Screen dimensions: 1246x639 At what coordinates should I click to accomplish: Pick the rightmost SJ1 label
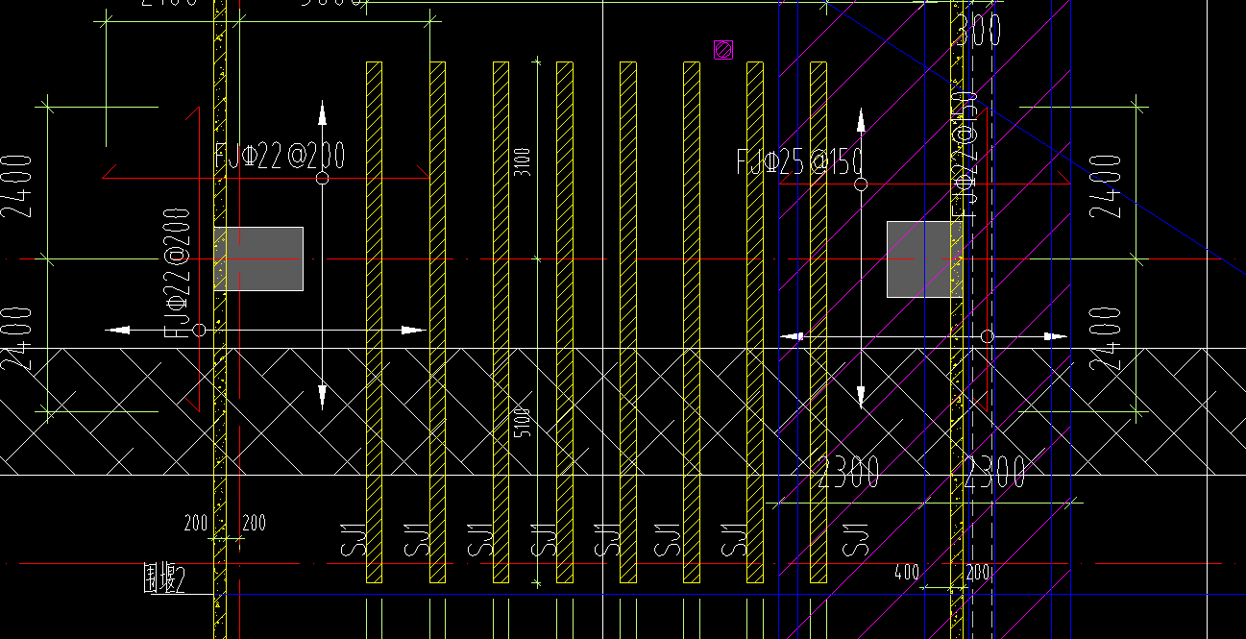pos(856,540)
